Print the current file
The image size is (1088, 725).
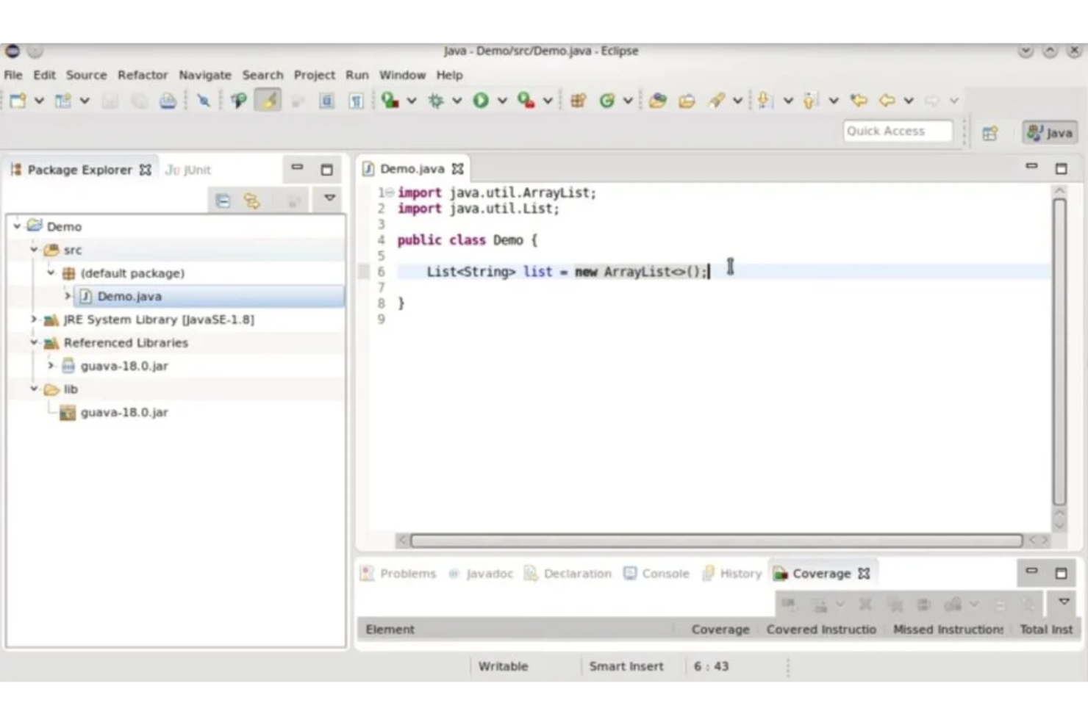pyautogui.click(x=168, y=101)
